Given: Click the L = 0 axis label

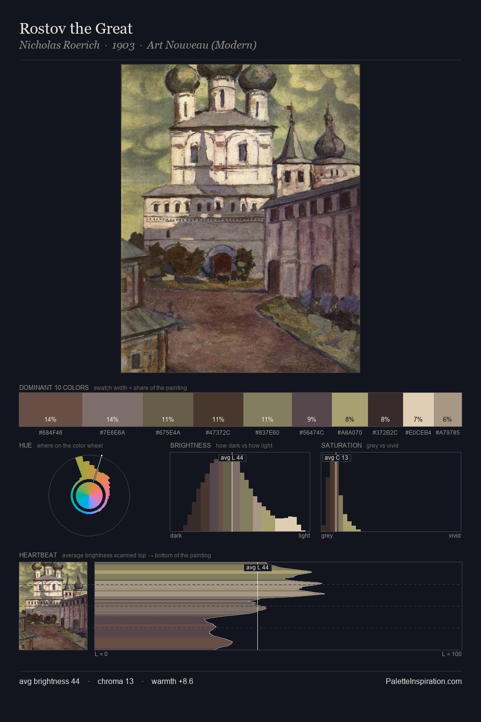Looking at the screenshot, I should (101, 654).
